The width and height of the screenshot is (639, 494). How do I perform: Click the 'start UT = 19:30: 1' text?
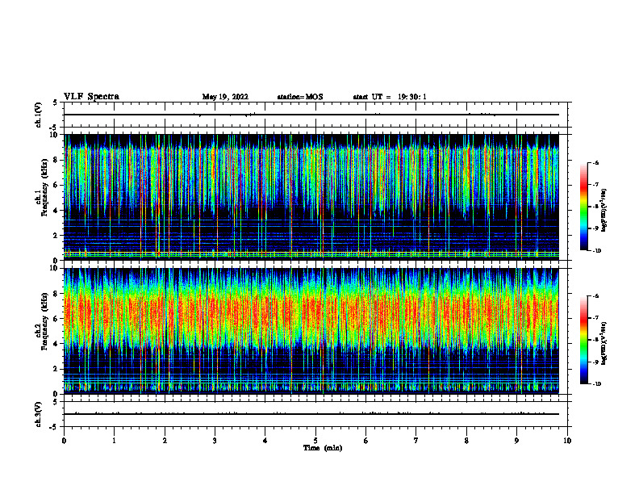point(390,97)
